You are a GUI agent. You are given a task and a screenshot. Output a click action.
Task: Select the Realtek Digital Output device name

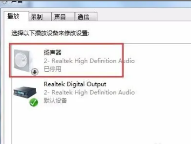pyautogui.click(x=75, y=84)
